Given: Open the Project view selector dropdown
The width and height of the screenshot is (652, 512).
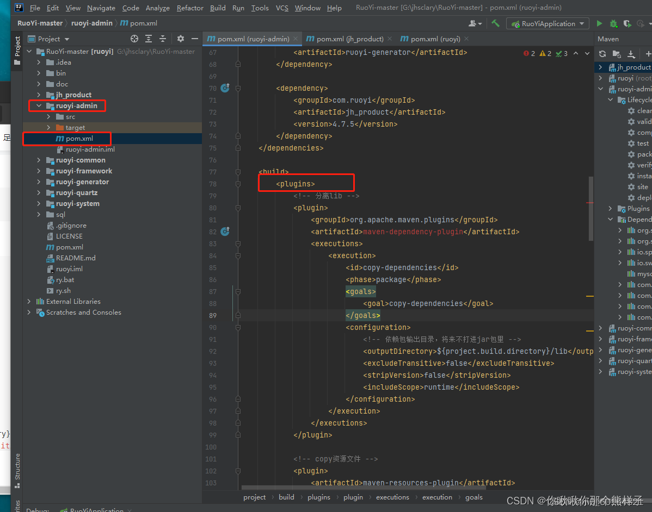Looking at the screenshot, I should pos(48,39).
